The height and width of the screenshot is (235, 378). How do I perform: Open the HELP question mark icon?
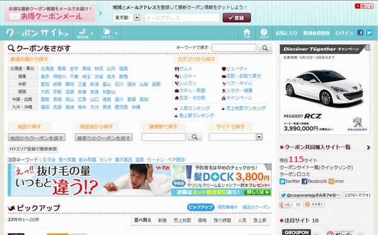click(x=264, y=33)
